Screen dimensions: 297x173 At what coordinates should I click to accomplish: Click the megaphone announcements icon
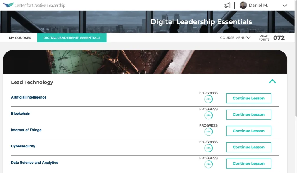227,6
